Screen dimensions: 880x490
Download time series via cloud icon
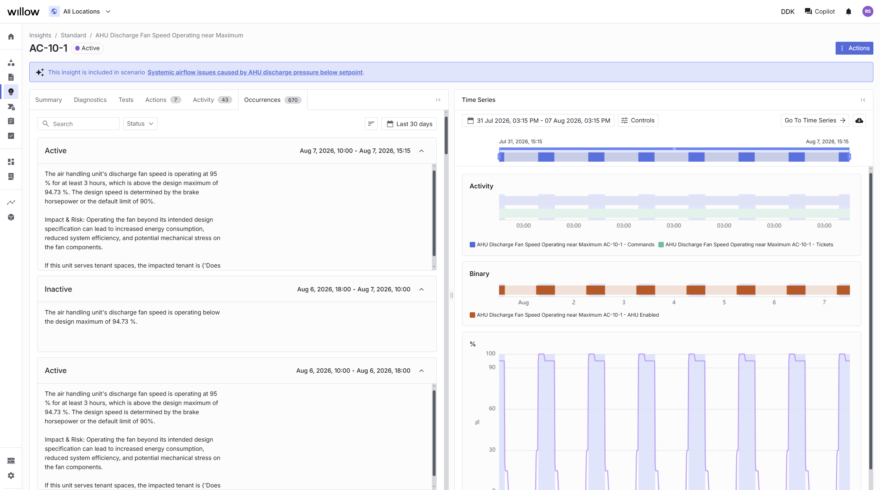tap(859, 121)
